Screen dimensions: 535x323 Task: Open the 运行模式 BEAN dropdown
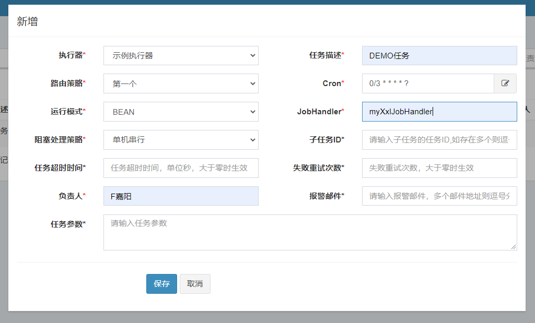pyautogui.click(x=181, y=112)
